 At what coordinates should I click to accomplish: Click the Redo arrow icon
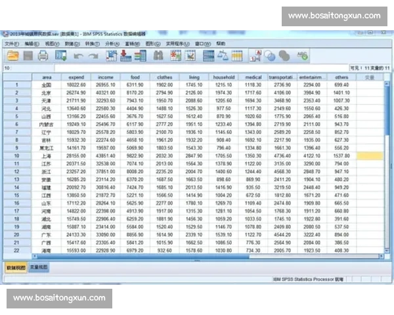point(94,56)
